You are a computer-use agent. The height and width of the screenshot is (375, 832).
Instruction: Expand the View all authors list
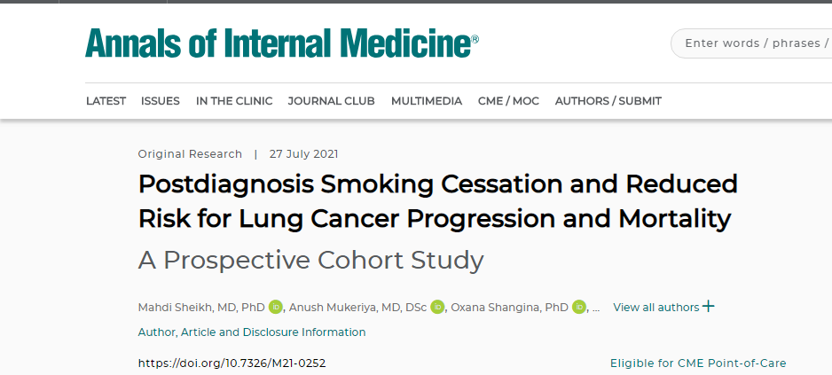pyautogui.click(x=663, y=308)
